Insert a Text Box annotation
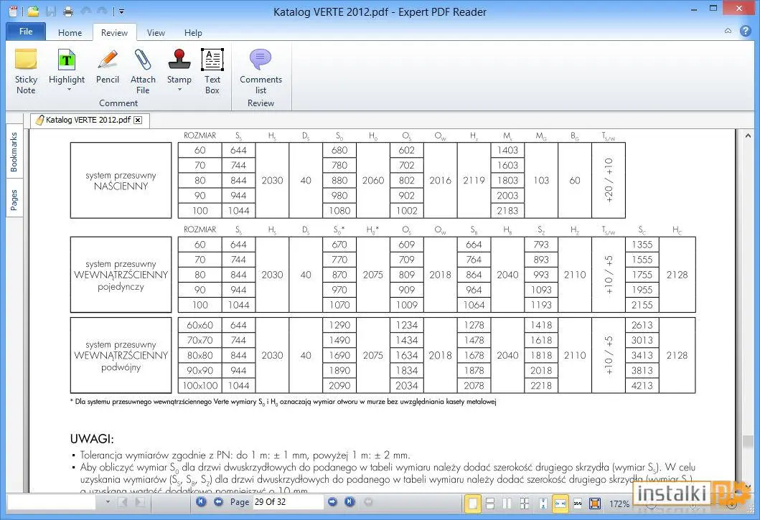This screenshot has width=760, height=520. coord(212,71)
